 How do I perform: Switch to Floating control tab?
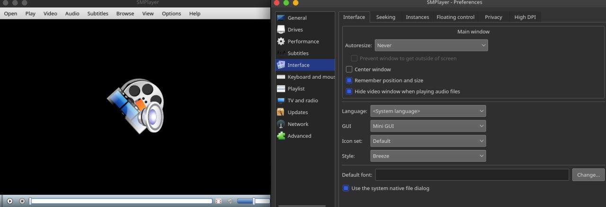455,17
